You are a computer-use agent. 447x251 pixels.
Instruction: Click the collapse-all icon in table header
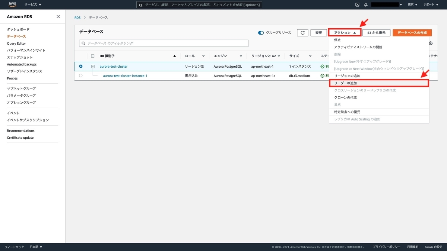tap(93, 56)
